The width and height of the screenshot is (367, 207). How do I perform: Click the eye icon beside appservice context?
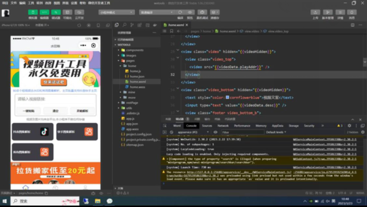pyautogui.click(x=215, y=132)
